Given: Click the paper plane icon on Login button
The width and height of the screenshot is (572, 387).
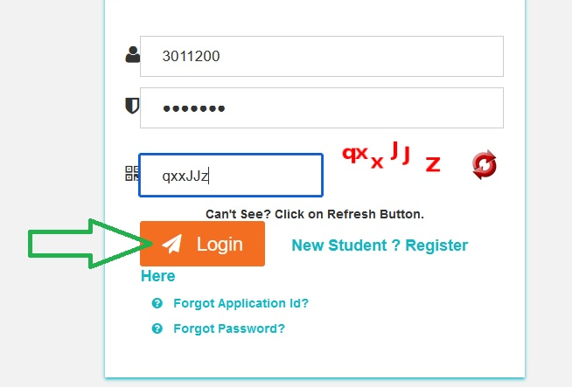Looking at the screenshot, I should (171, 244).
